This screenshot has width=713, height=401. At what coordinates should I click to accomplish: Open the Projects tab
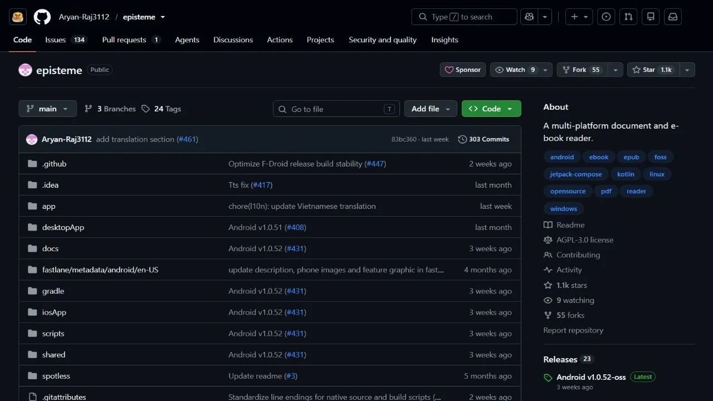[320, 40]
